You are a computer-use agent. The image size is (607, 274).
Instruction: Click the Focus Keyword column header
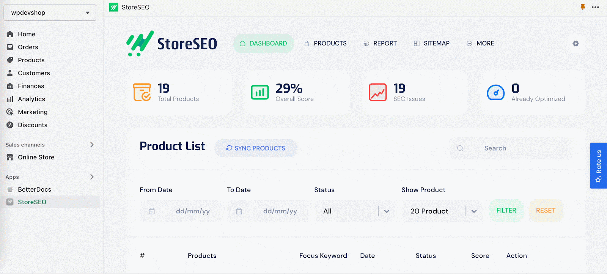(x=323, y=256)
